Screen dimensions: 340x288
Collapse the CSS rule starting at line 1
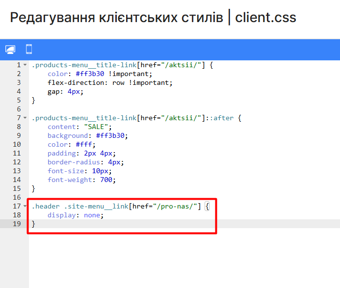[x=25, y=65]
